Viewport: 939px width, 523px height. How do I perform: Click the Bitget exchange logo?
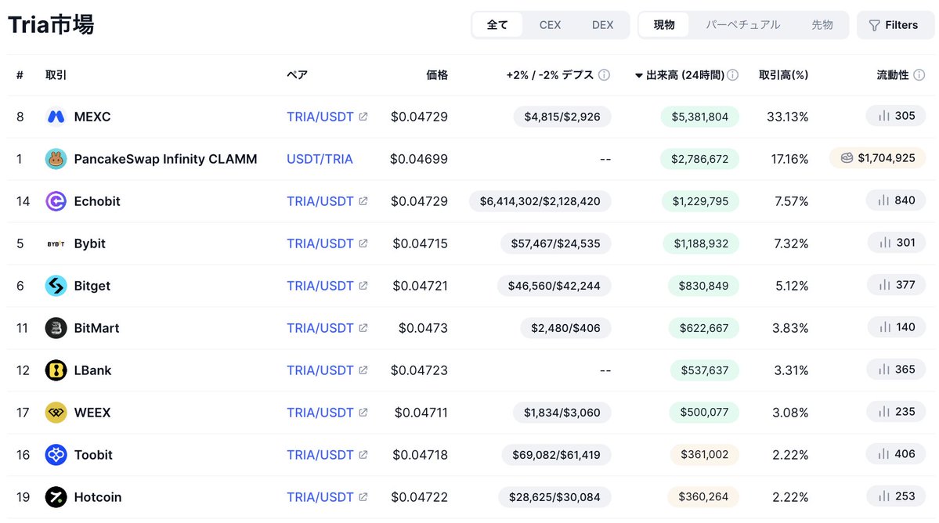(56, 286)
